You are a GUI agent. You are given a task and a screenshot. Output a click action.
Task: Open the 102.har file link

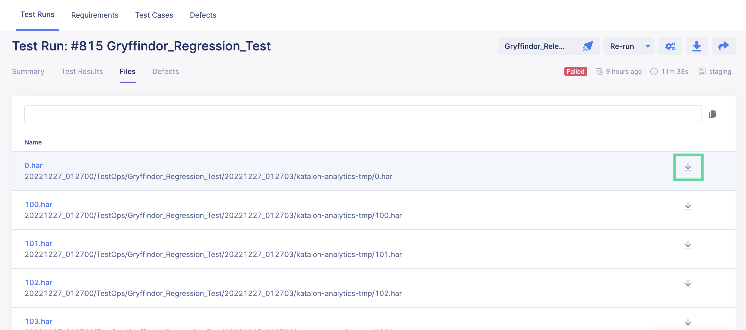(38, 282)
